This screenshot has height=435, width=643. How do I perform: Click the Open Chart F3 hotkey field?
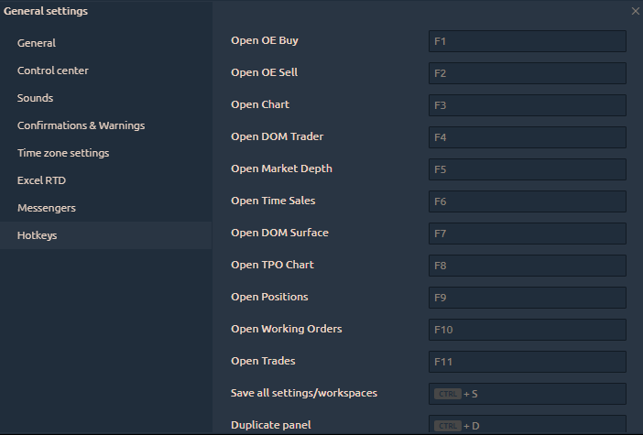click(x=527, y=105)
